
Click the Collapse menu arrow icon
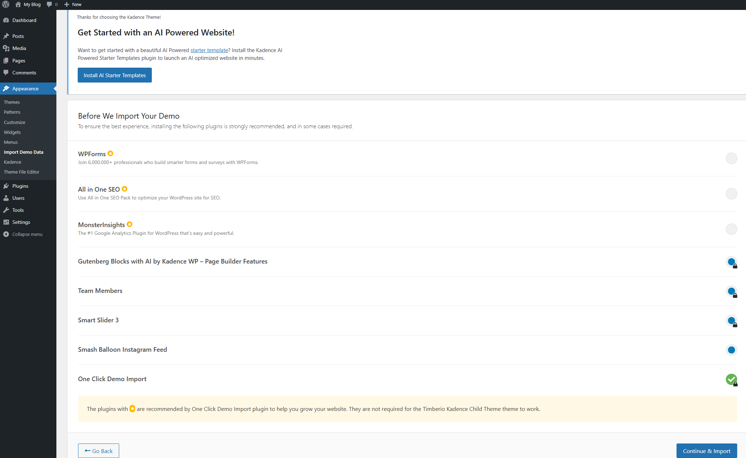pyautogui.click(x=6, y=234)
